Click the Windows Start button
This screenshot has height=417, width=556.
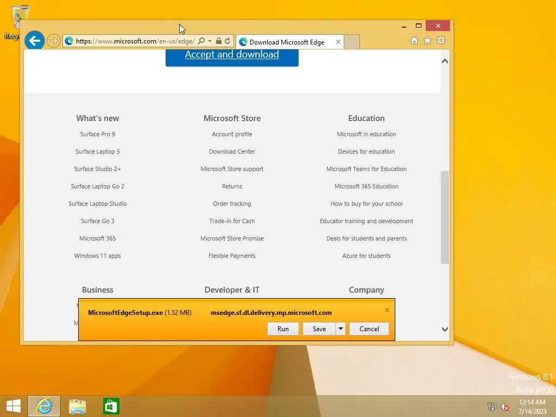click(x=14, y=406)
